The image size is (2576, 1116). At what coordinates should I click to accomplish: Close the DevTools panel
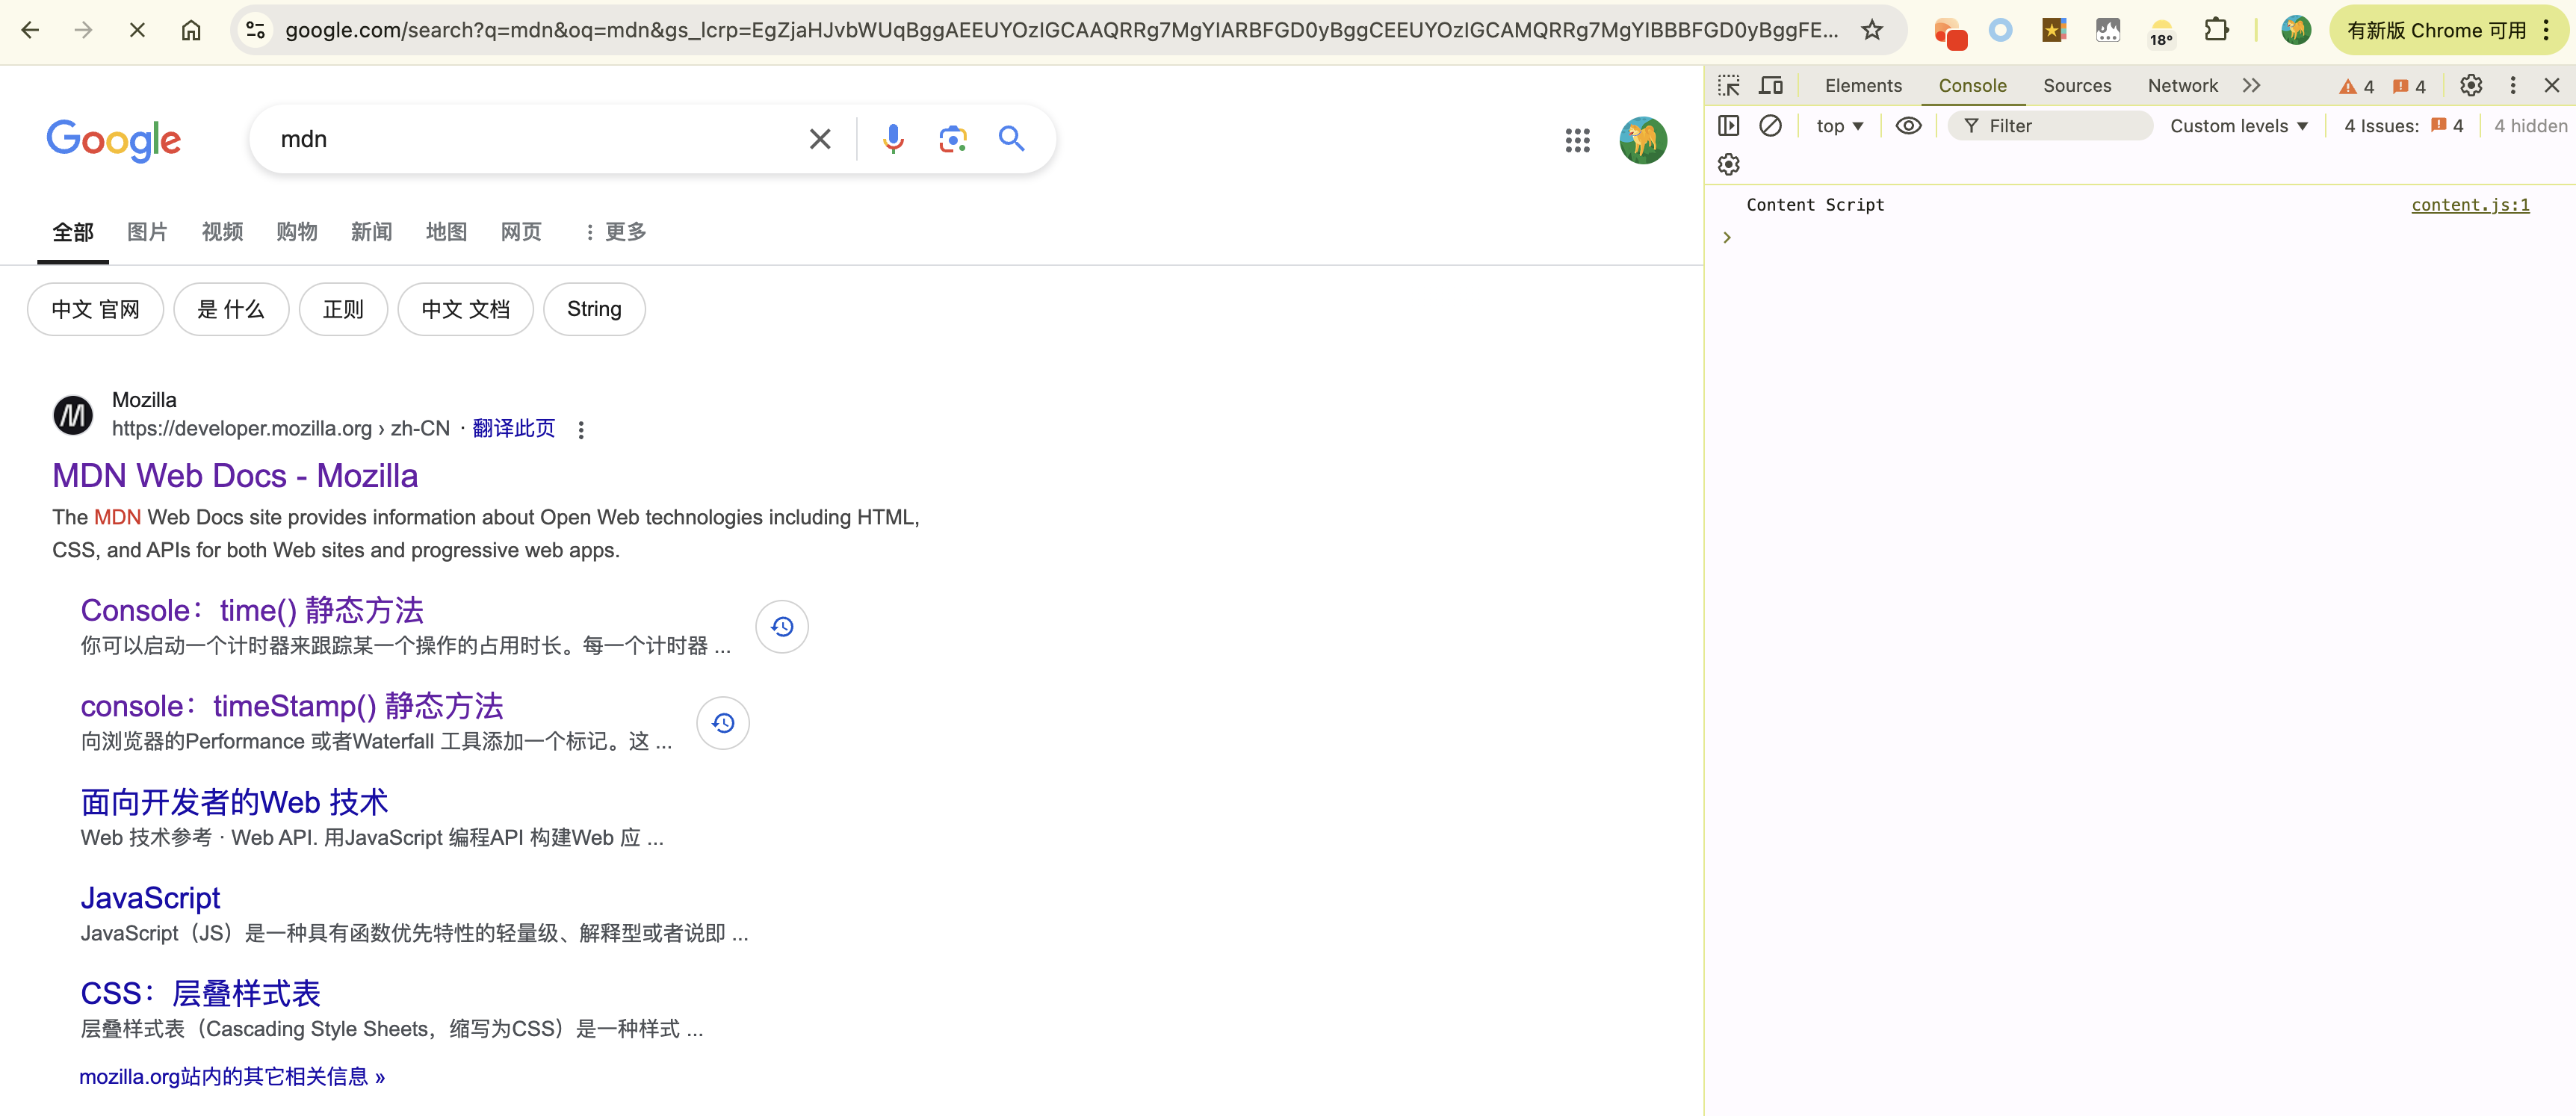click(x=2552, y=86)
